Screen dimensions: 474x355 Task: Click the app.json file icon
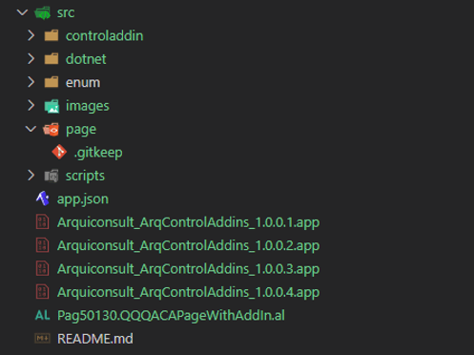point(43,198)
